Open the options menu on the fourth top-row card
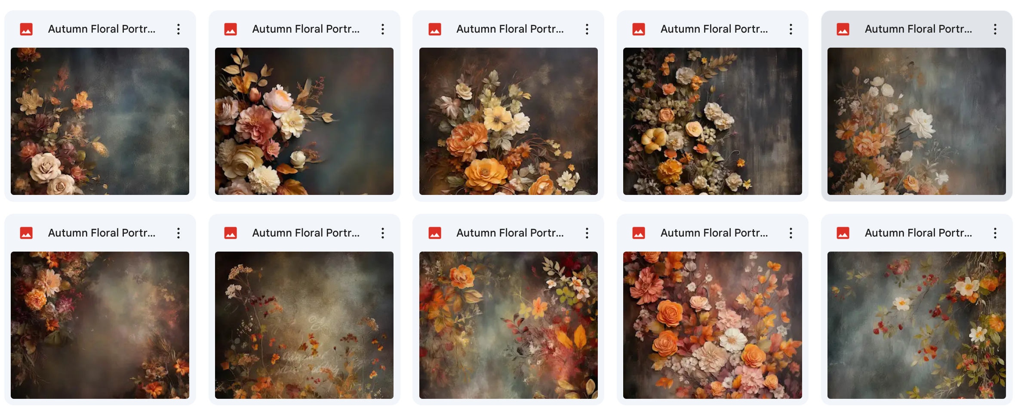Image resolution: width=1015 pixels, height=407 pixels. click(x=790, y=29)
